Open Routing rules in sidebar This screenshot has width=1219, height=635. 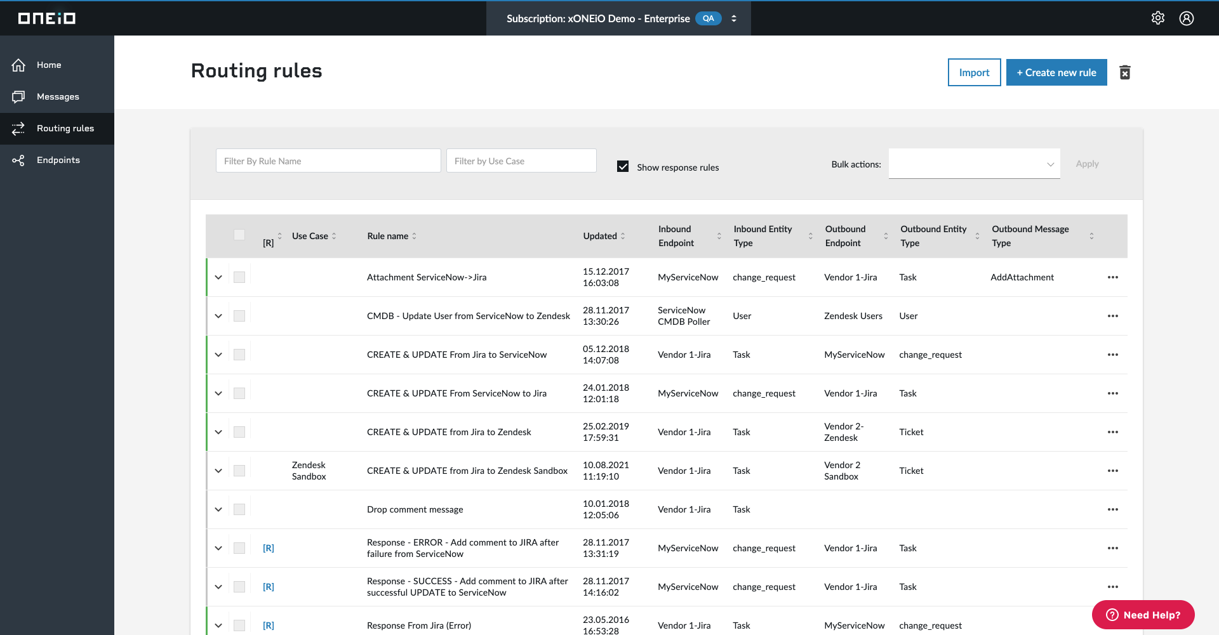[x=57, y=128]
